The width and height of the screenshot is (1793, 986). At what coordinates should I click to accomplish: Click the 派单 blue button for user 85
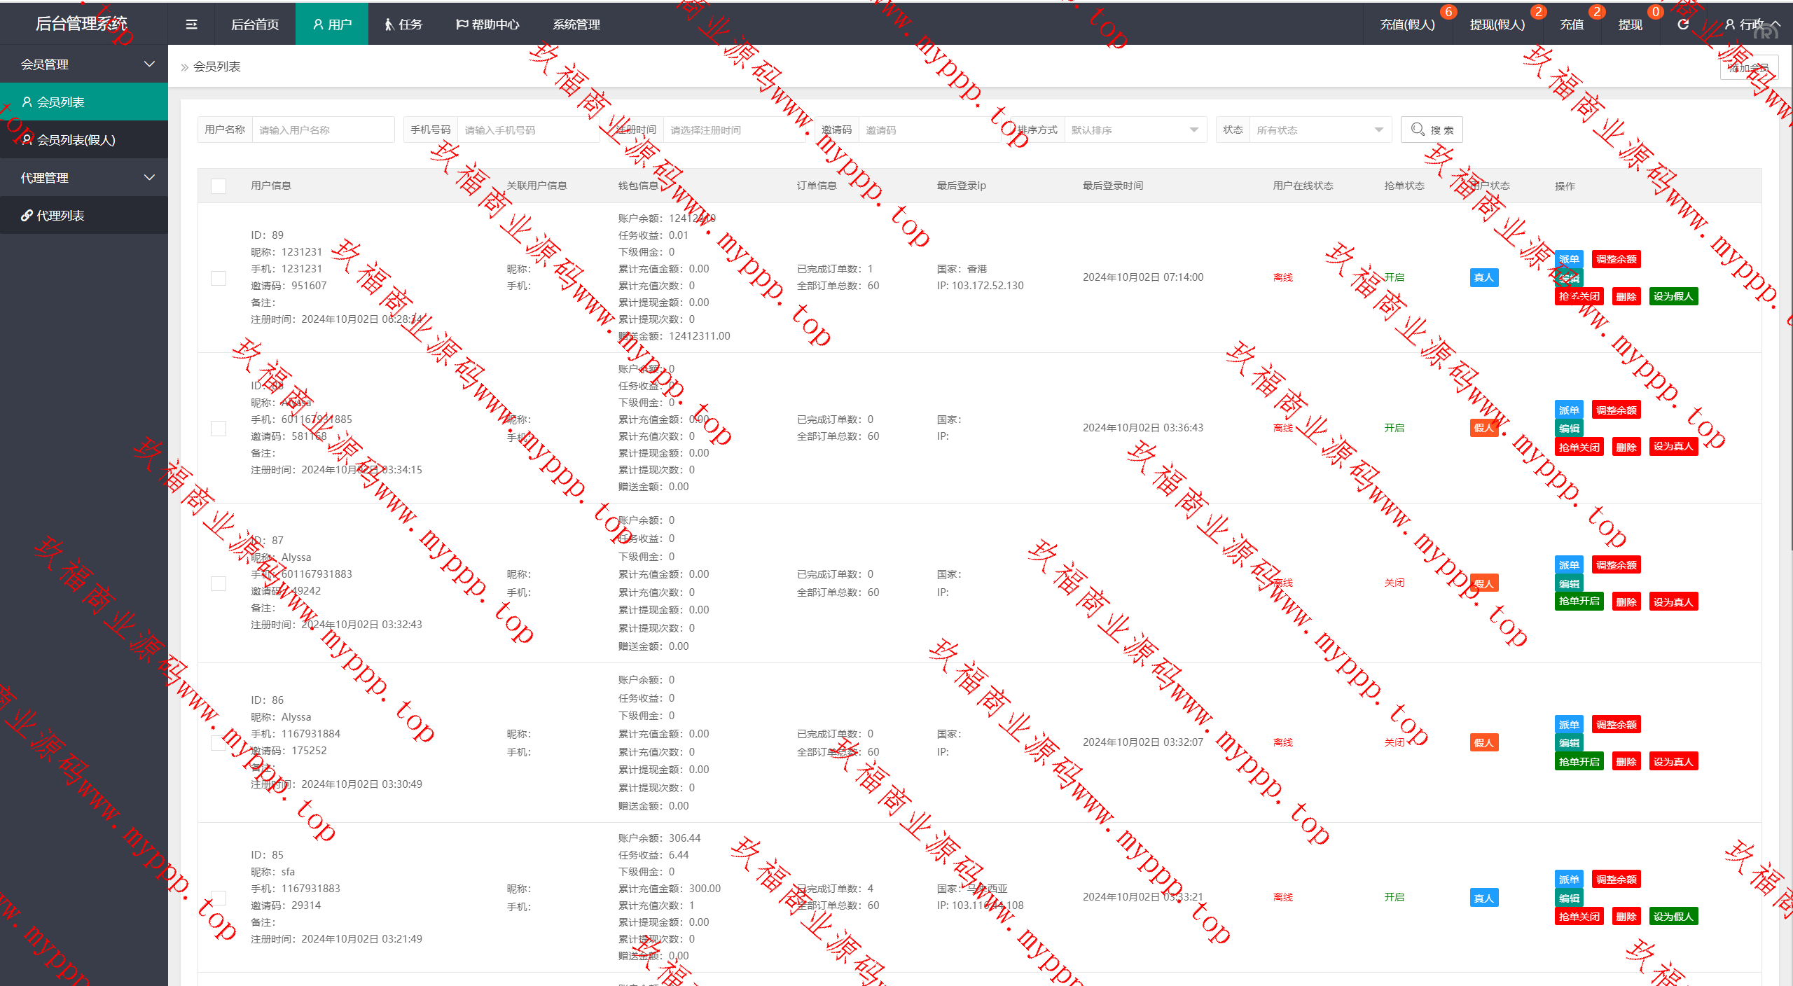coord(1568,879)
